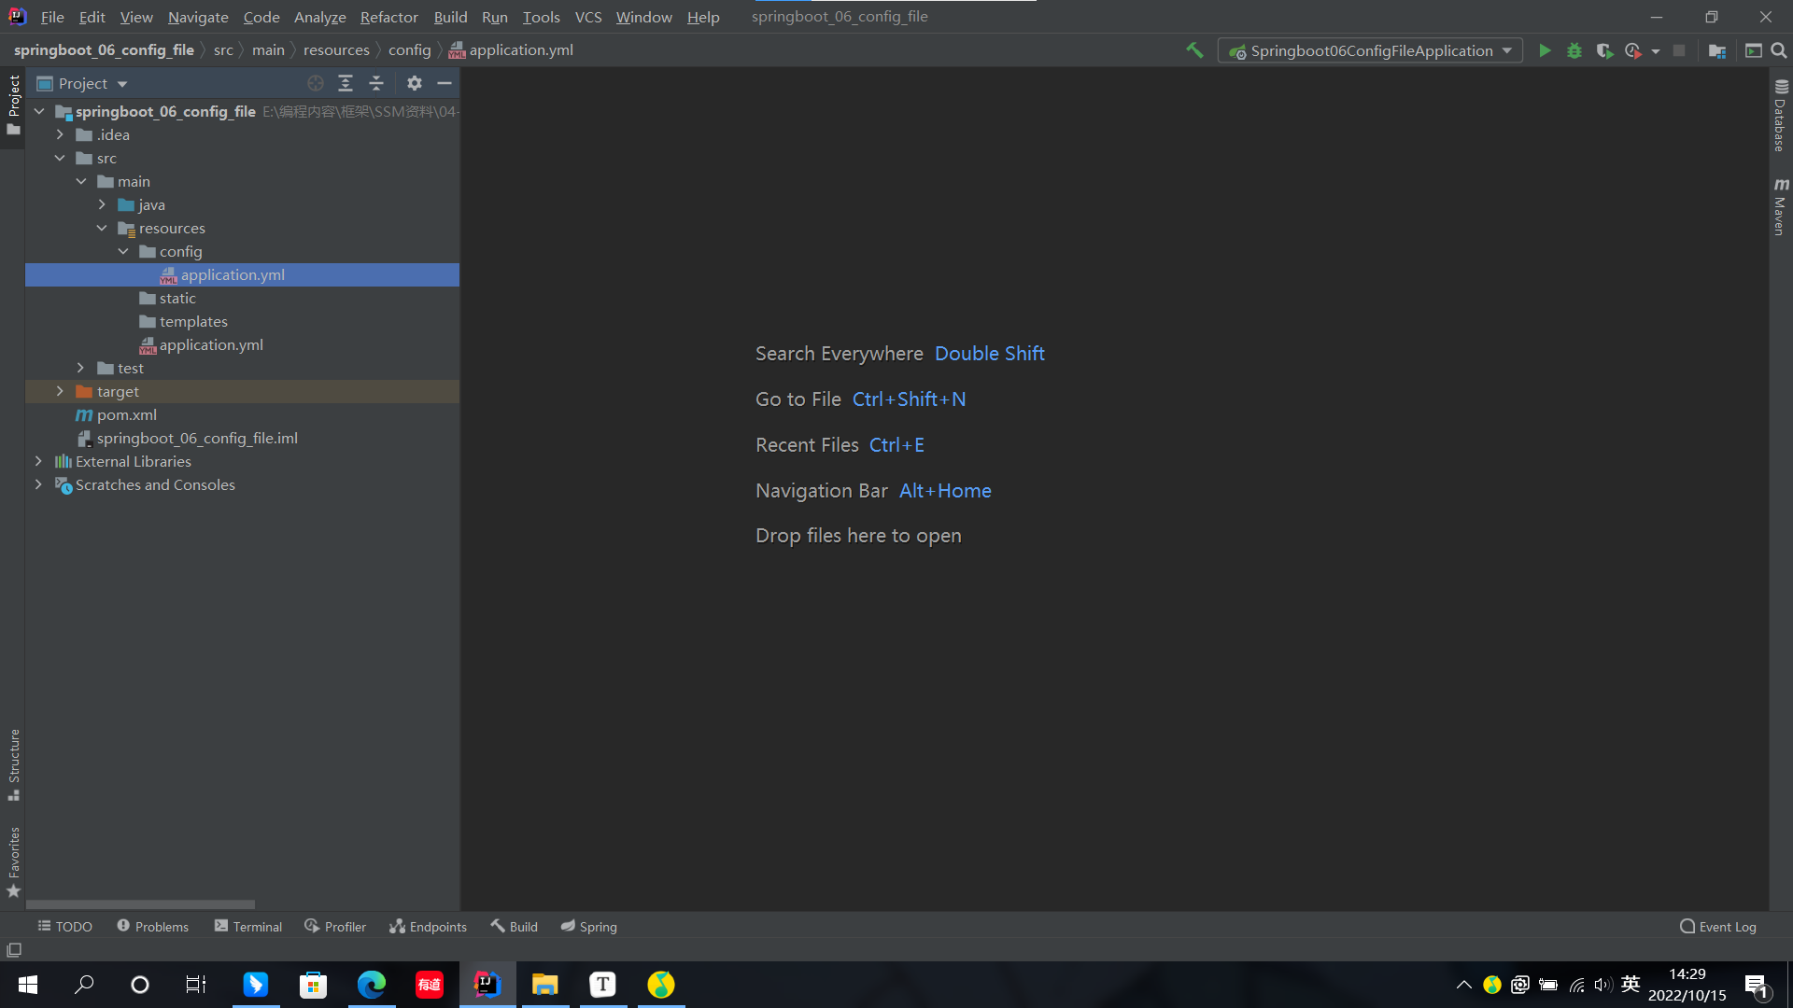The height and width of the screenshot is (1008, 1793).
Task: Toggle the Structure tool window
Action: point(13,764)
